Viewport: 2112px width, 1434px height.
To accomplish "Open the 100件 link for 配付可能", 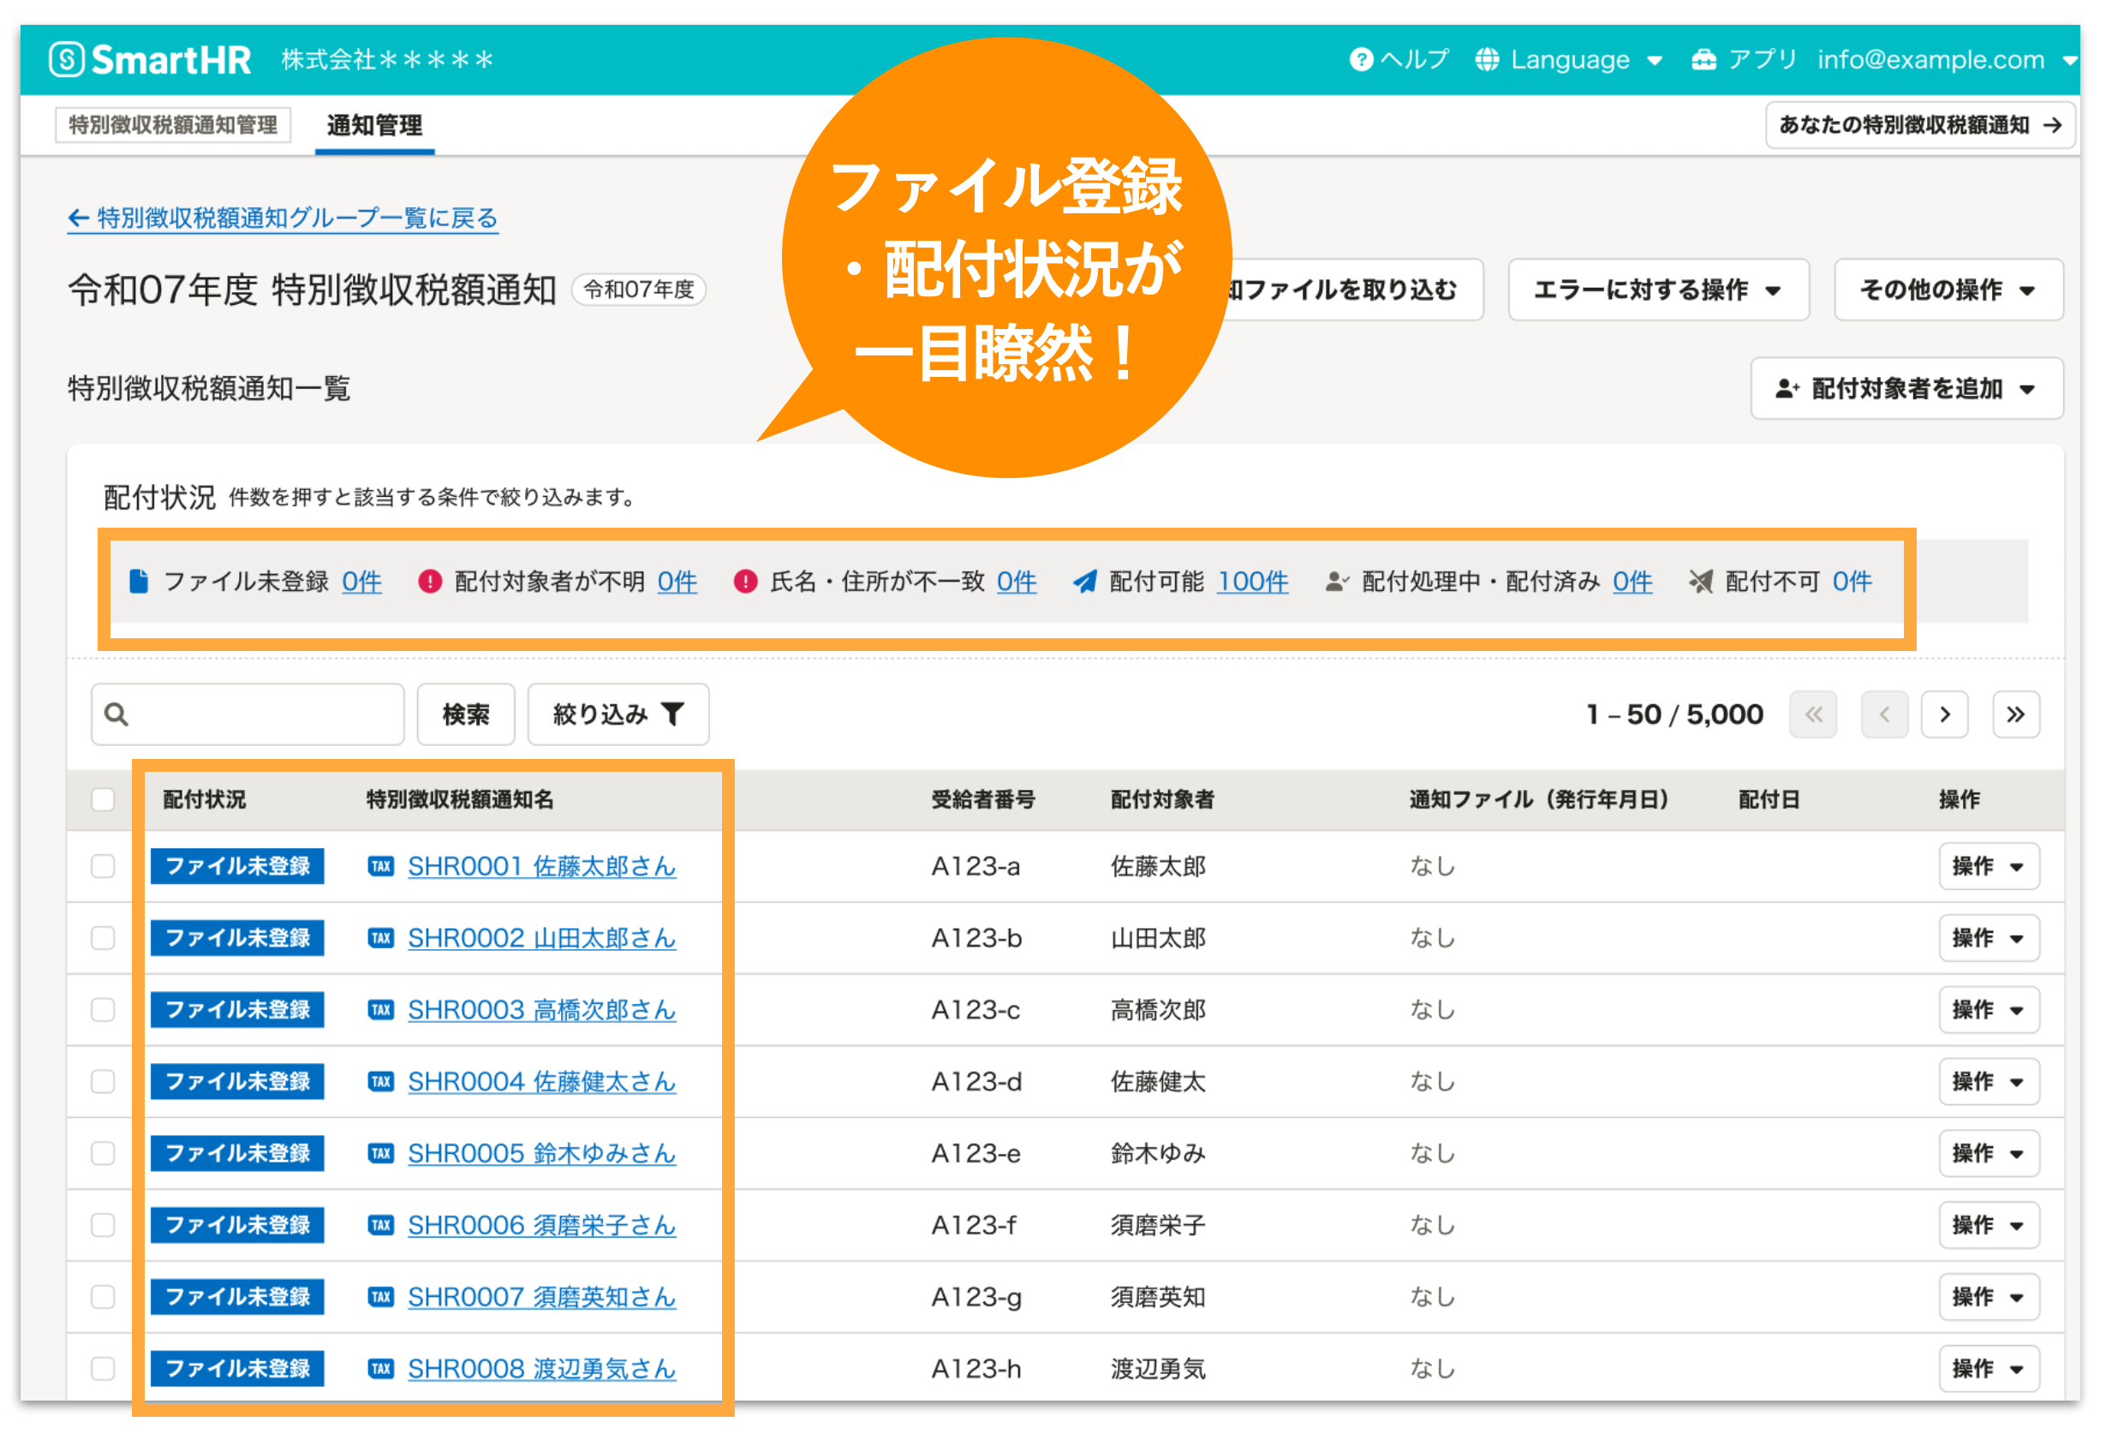I will 1253,582.
